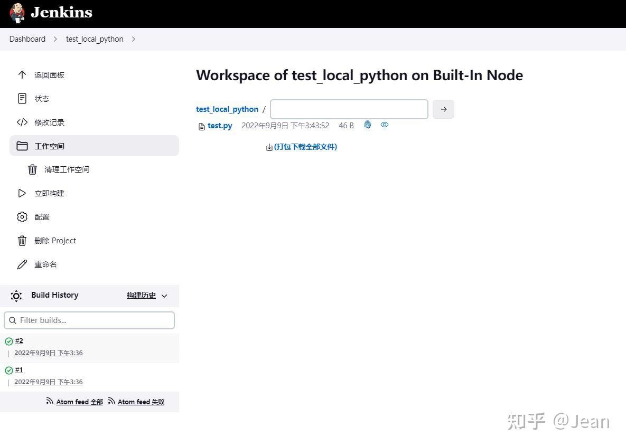Click the trash icon for 清理工作空间

[x=32, y=169]
